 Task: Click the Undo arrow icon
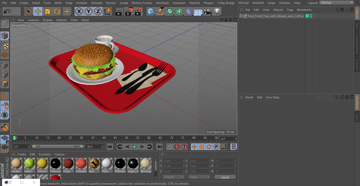[7, 12]
